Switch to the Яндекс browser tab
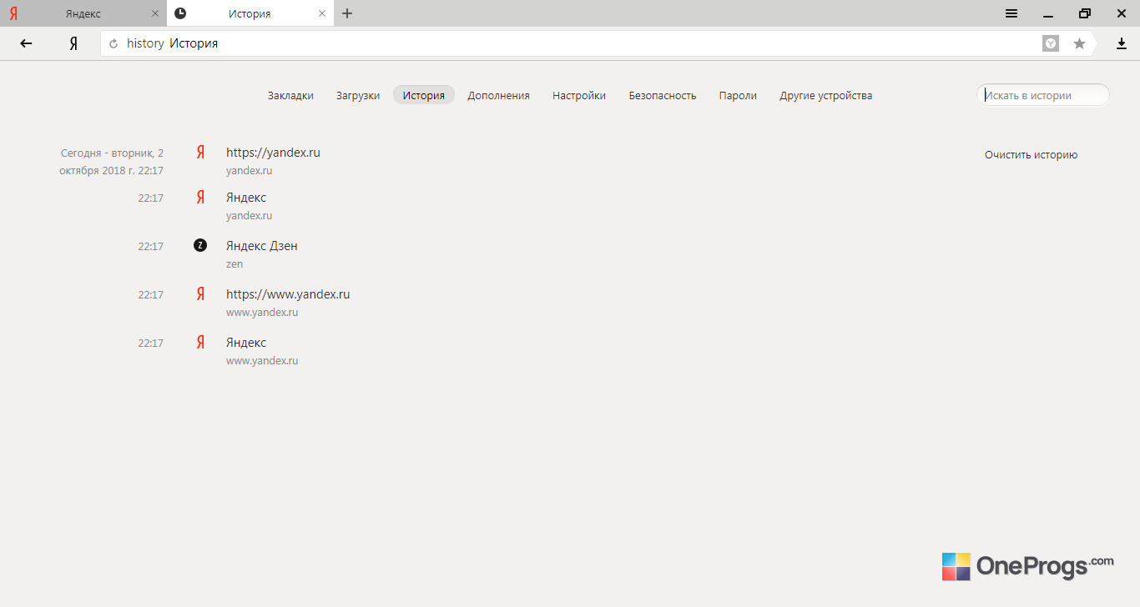 tap(83, 13)
